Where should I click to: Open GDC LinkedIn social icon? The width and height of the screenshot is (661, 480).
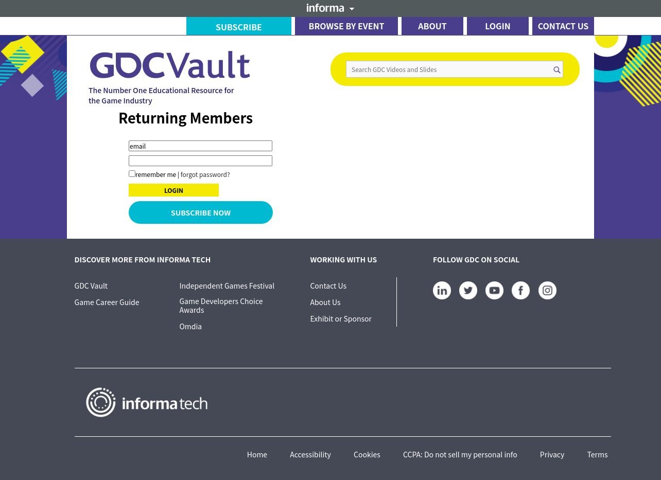click(442, 290)
